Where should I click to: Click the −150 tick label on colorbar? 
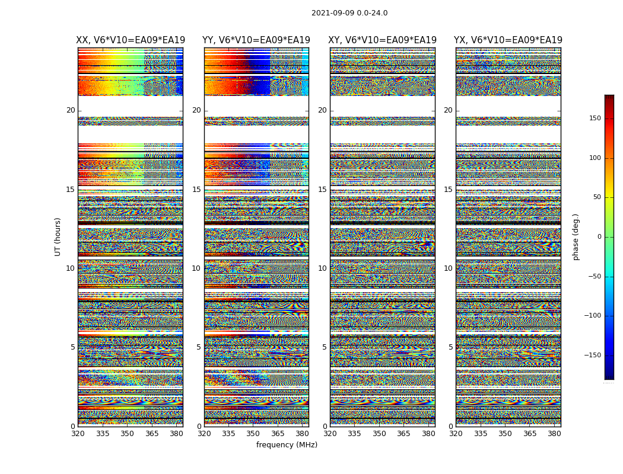click(x=592, y=355)
